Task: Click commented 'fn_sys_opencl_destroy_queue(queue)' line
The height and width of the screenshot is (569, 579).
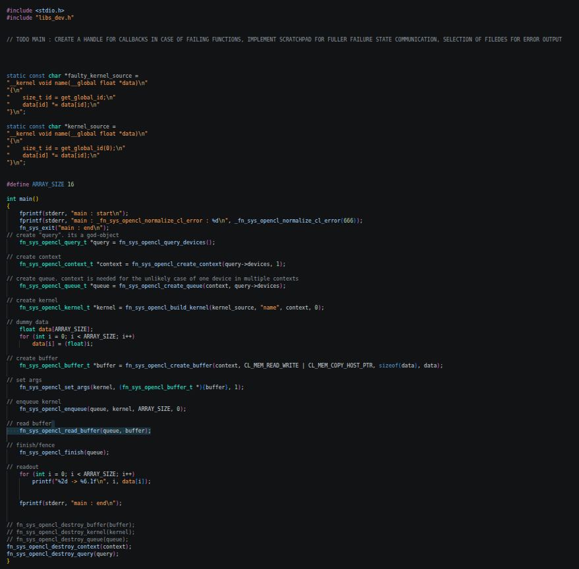Action: pos(68,539)
